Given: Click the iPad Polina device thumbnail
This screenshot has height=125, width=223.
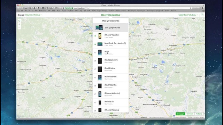Looking at the screenshot, I should [x=100, y=69].
